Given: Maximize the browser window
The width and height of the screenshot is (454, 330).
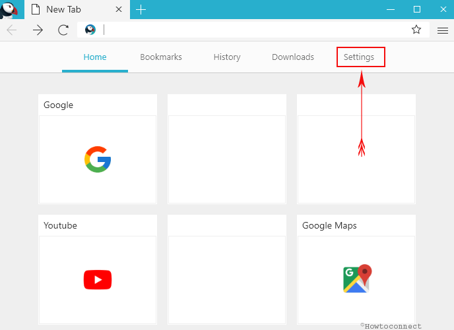Looking at the screenshot, I should pyautogui.click(x=417, y=9).
